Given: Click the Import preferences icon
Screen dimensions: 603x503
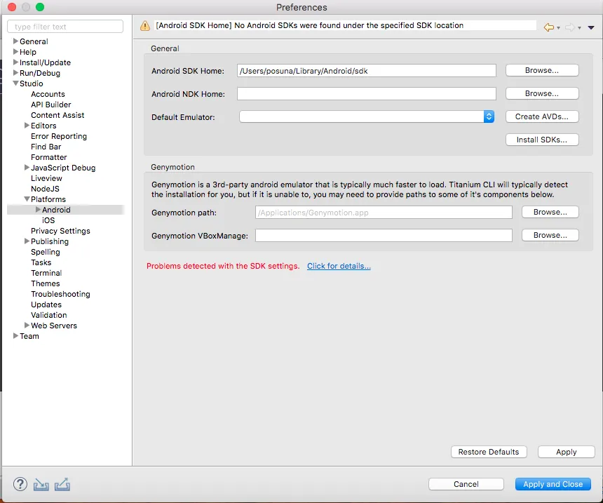Looking at the screenshot, I should (41, 485).
